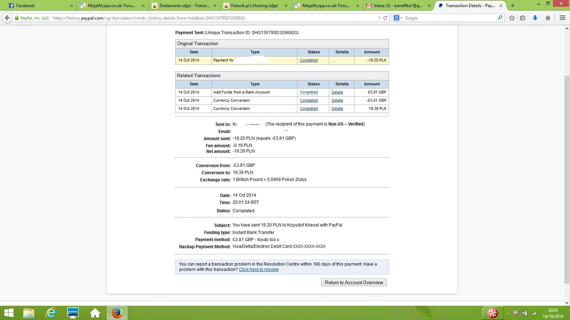Click the Time 20:01:24 BST value

tap(246, 202)
